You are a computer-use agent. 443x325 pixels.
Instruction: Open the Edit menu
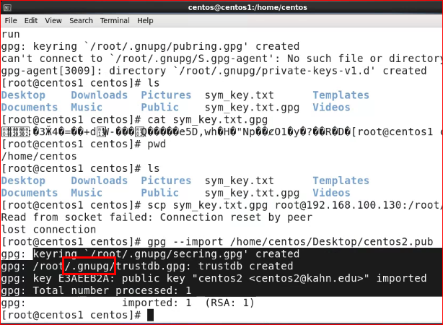31,21
